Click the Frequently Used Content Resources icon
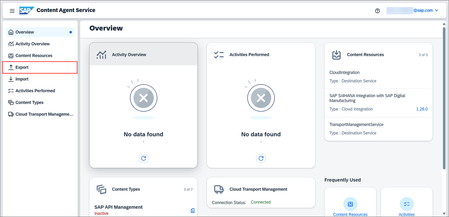Image resolution: width=449 pixels, height=217 pixels. [350, 204]
